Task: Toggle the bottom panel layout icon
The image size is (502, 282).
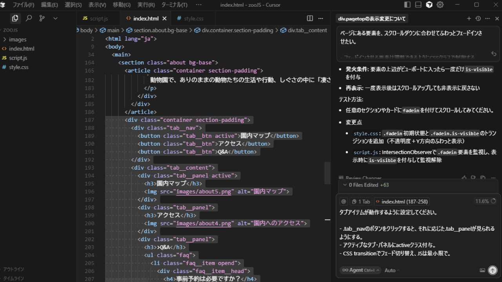Action: point(418,5)
